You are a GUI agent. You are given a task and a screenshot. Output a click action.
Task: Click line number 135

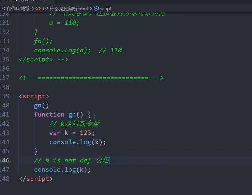click(x=4, y=59)
